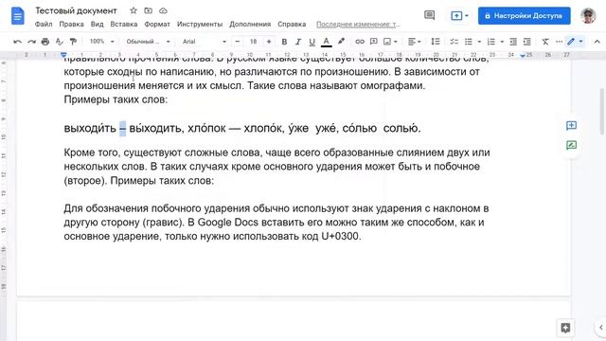Select the right indent marker on the ruler
Image resolution: width=606 pixels, height=341 pixels.
523,56
